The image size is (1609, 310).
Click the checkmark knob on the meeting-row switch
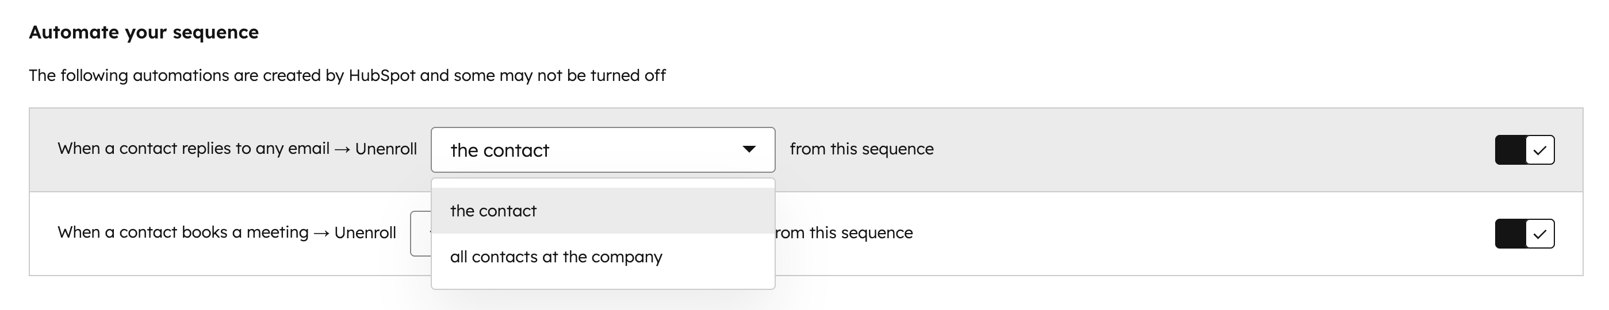(1539, 234)
